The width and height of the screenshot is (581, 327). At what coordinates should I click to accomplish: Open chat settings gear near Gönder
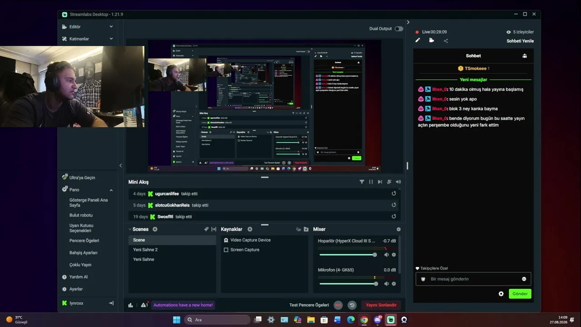(x=501, y=294)
